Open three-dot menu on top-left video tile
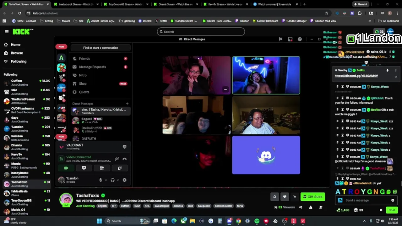 point(225,89)
